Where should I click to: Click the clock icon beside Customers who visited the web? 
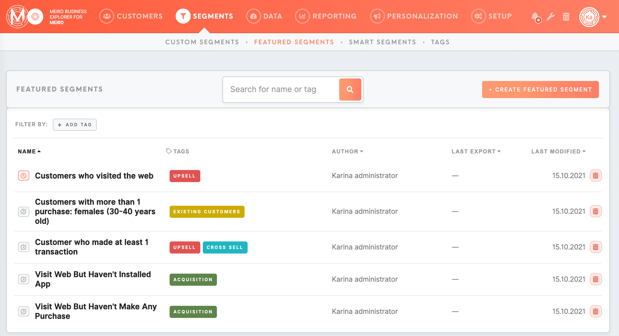23,176
